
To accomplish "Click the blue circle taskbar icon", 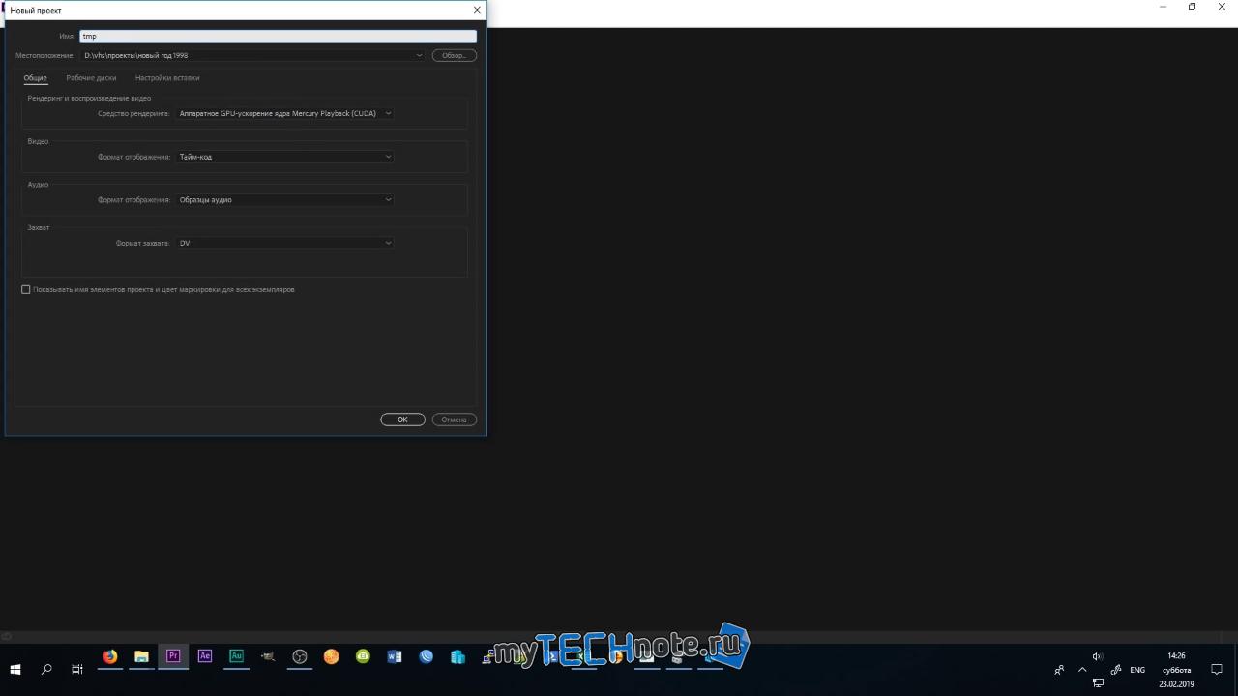I will 427,656.
